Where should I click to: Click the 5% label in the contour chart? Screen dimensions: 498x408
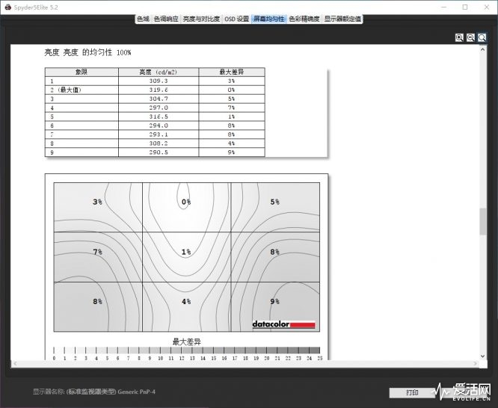pyautogui.click(x=274, y=202)
